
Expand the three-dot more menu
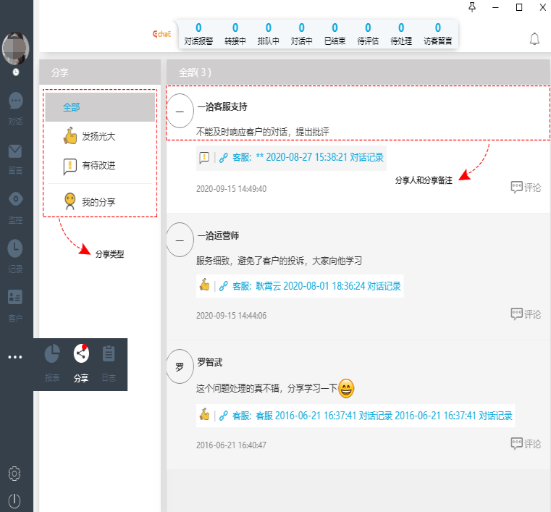click(x=15, y=357)
